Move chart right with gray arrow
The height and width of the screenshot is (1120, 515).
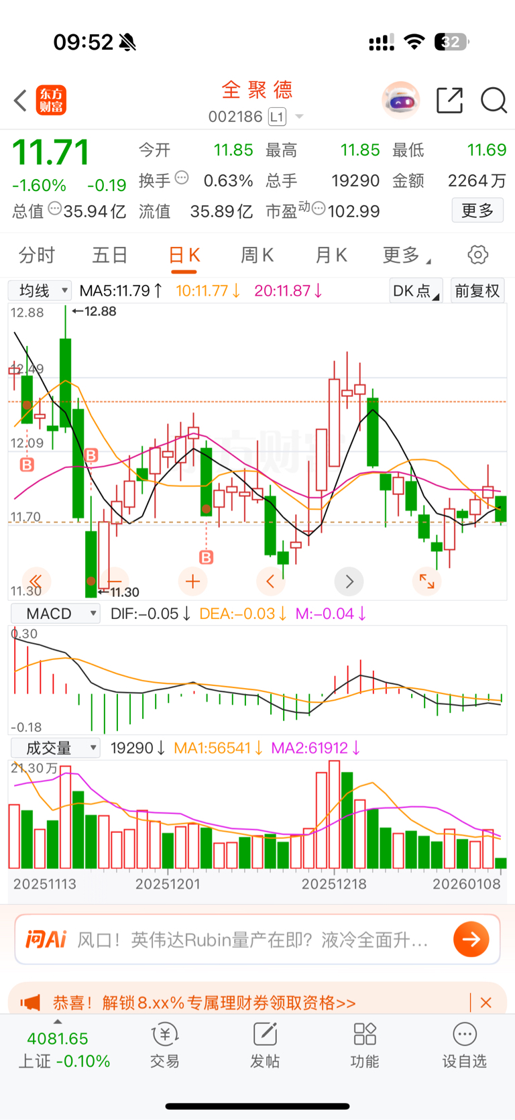(349, 581)
